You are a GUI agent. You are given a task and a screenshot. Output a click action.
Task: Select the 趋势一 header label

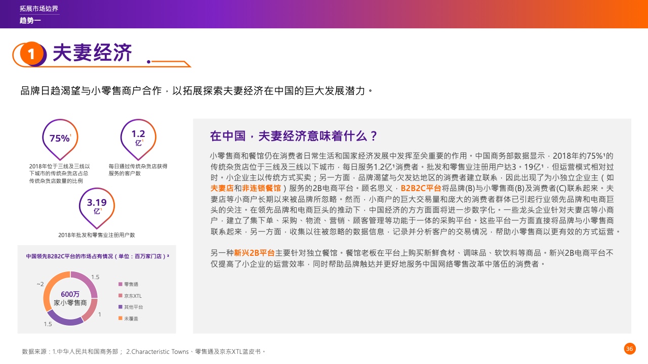click(30, 21)
